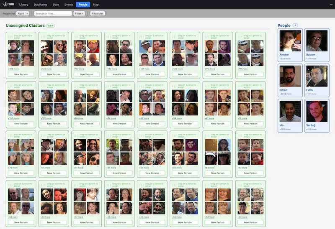Switch to the Library tab

(x=24, y=5)
